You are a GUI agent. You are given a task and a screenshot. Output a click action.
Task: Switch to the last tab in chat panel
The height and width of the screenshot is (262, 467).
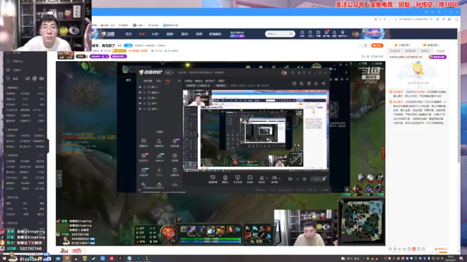440,51
